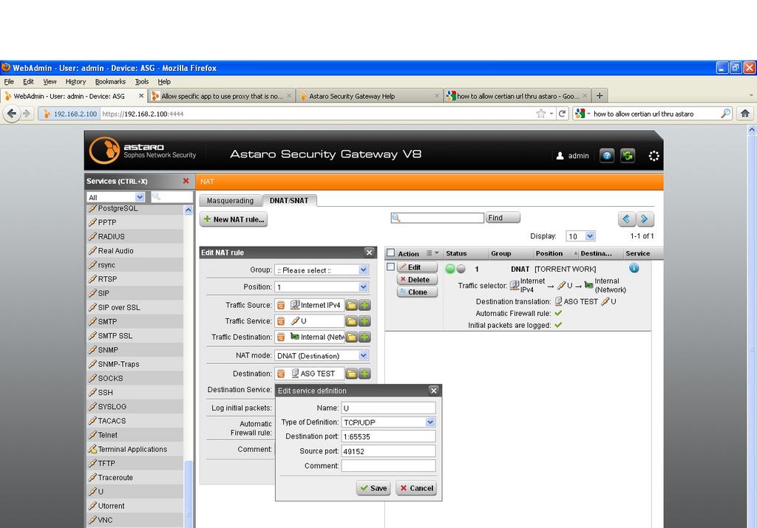Open Firefox search engine selector dropdown
This screenshot has height=528, width=757.
coord(583,114)
